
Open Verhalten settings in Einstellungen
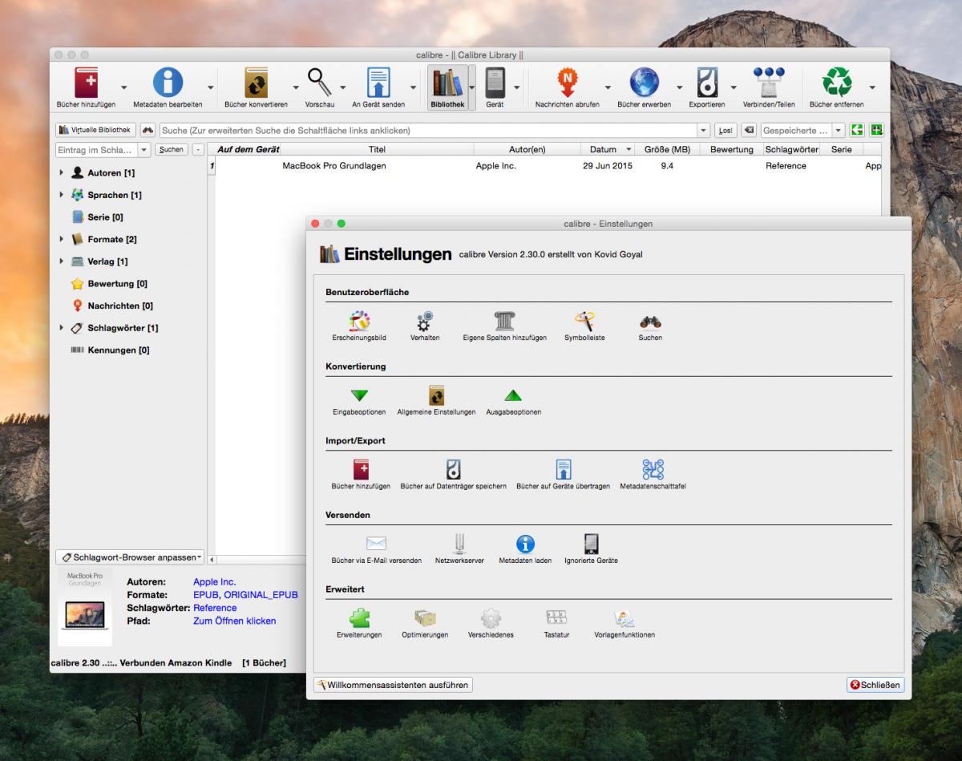point(425,322)
